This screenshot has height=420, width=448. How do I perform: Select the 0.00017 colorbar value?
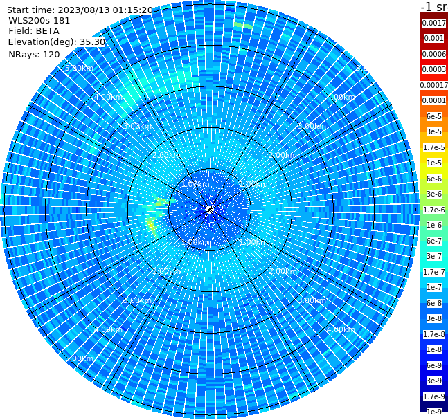[x=434, y=85]
